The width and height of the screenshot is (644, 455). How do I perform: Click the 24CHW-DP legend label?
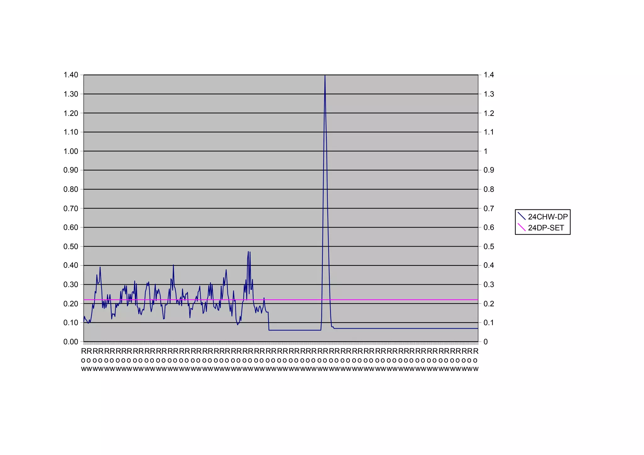click(x=548, y=217)
